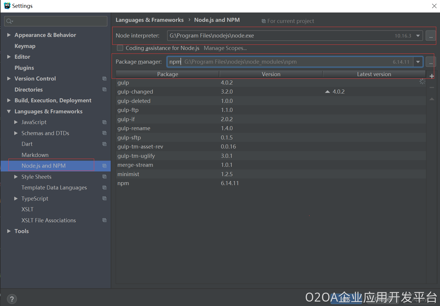Click the settings search input field
Viewport: 440px width, 306px height.
click(x=58, y=21)
